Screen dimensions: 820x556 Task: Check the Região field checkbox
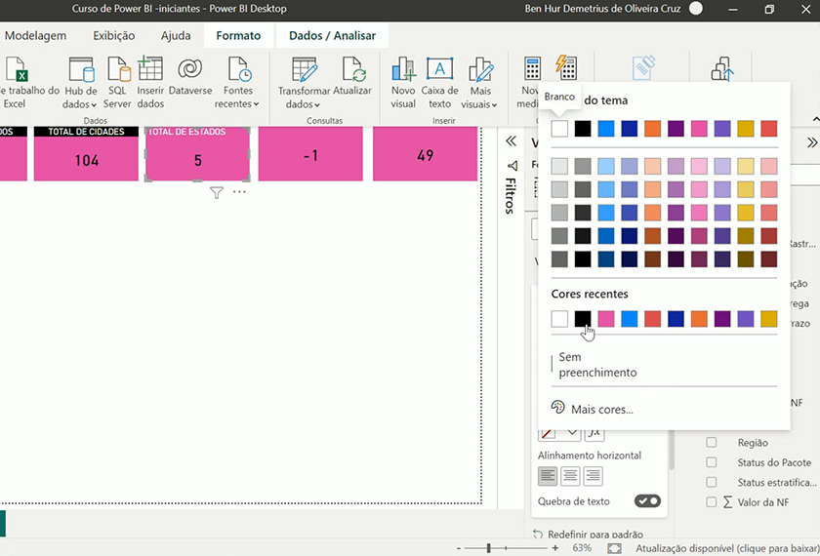click(x=712, y=443)
